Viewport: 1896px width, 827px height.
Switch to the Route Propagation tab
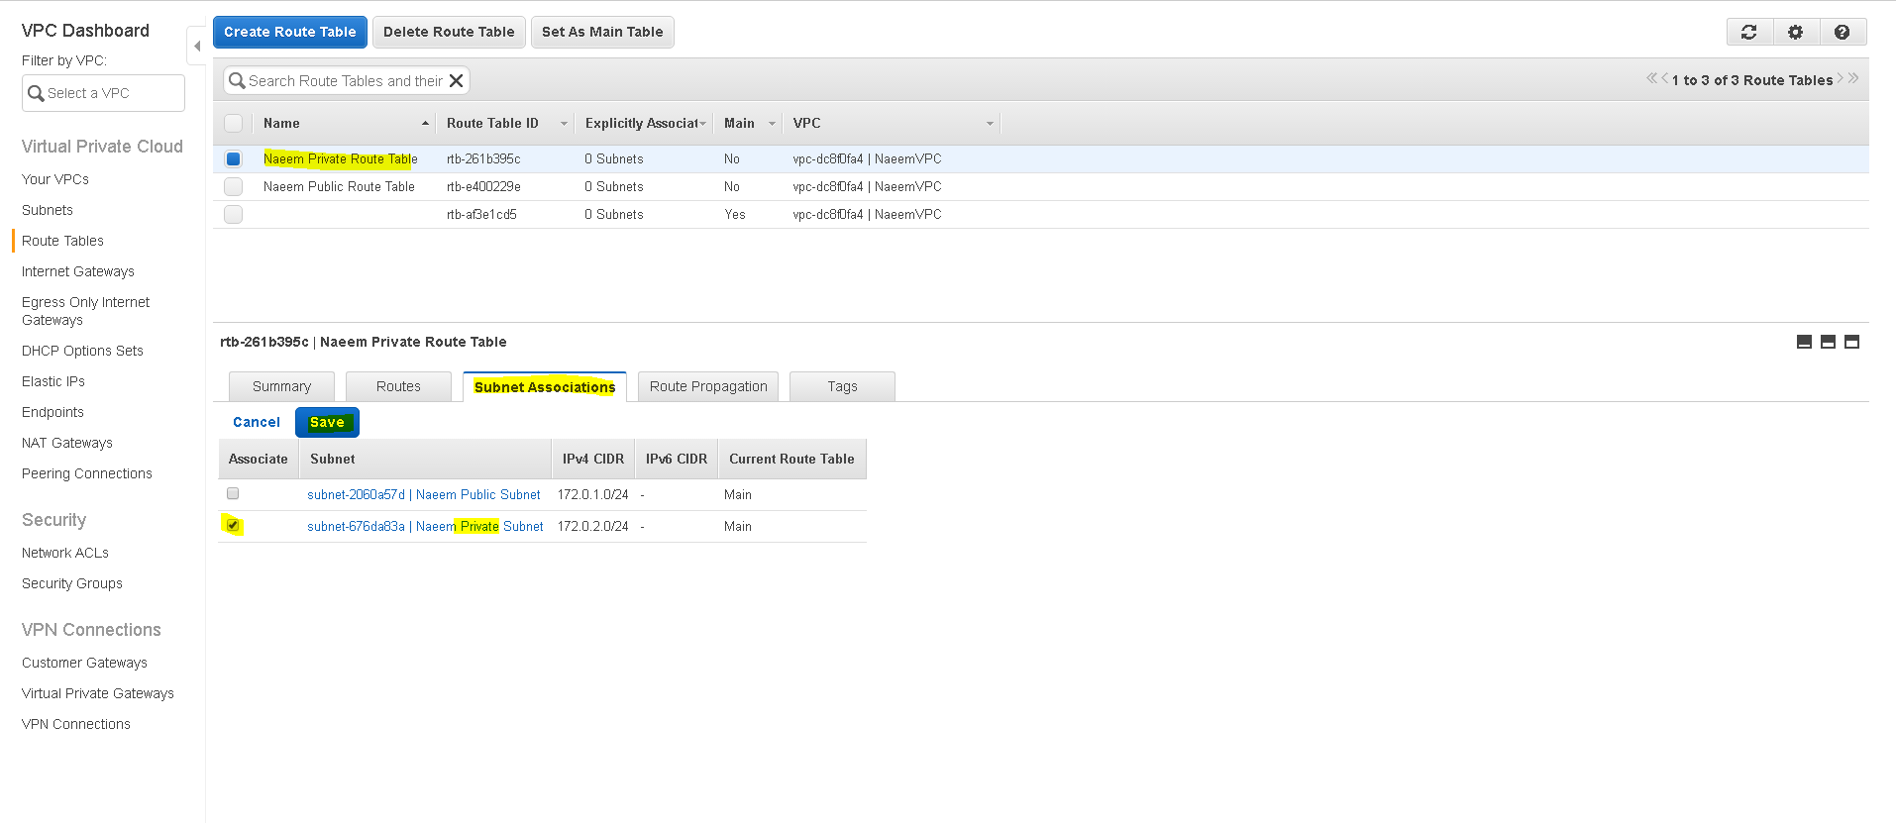coord(708,386)
